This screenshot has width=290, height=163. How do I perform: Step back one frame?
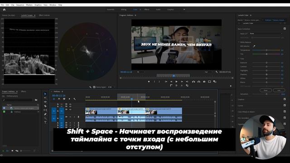(171, 81)
